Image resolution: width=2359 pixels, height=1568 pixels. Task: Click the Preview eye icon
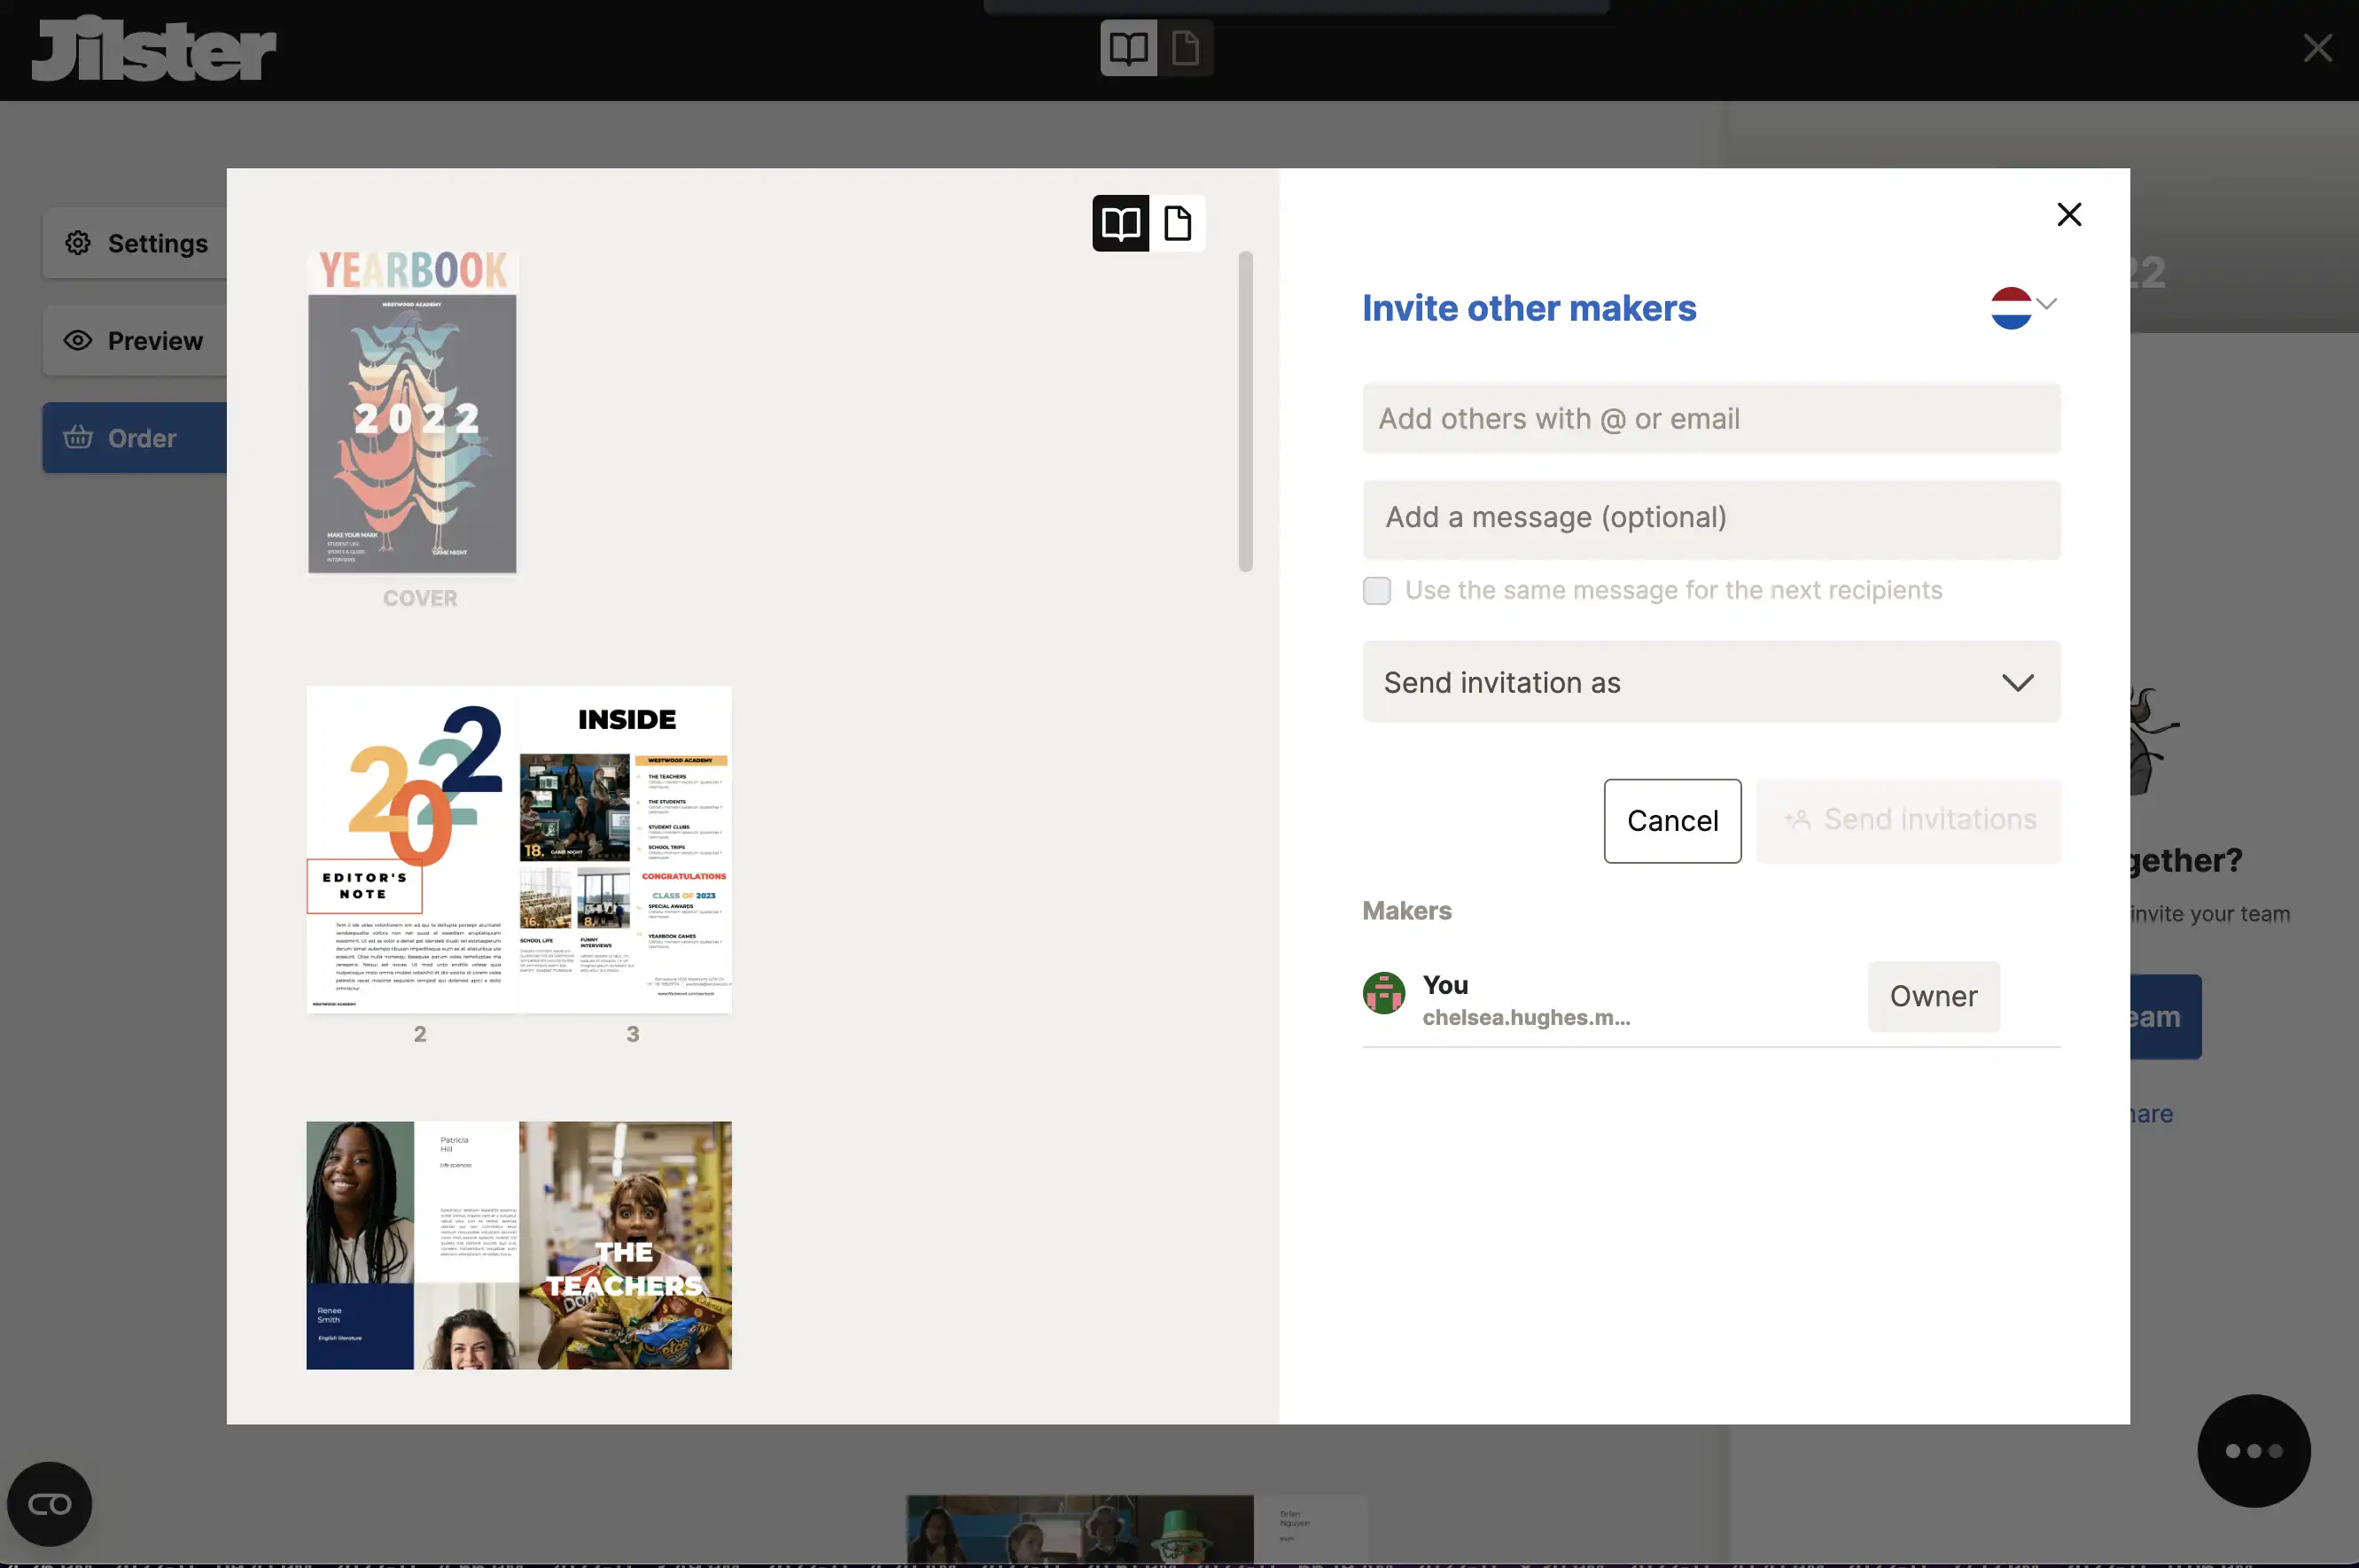(x=77, y=339)
